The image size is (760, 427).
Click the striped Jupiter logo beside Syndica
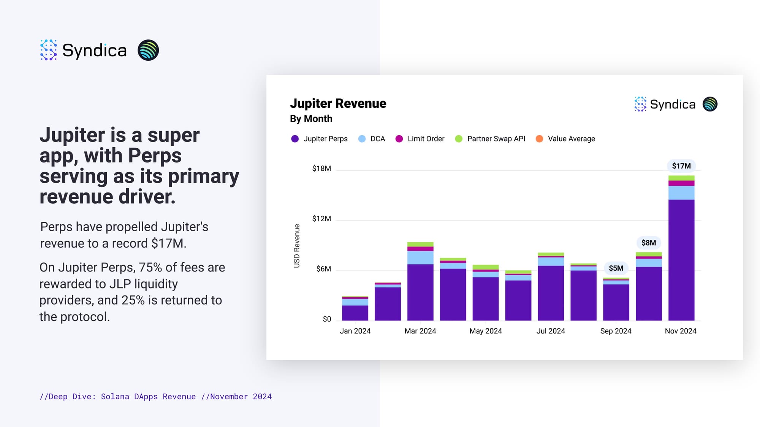(148, 50)
